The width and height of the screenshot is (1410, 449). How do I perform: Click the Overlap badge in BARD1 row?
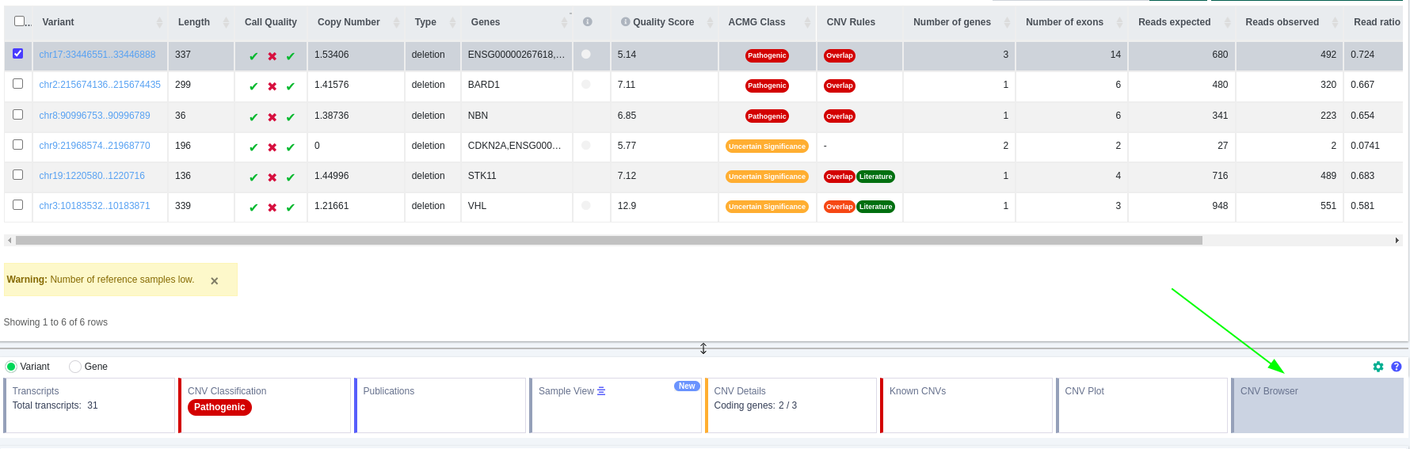click(x=840, y=86)
